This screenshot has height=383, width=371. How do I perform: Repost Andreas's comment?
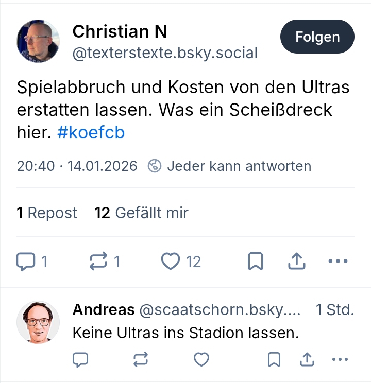(141, 359)
